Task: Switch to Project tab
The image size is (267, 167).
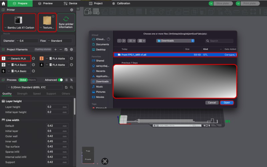Action: (x=96, y=3)
